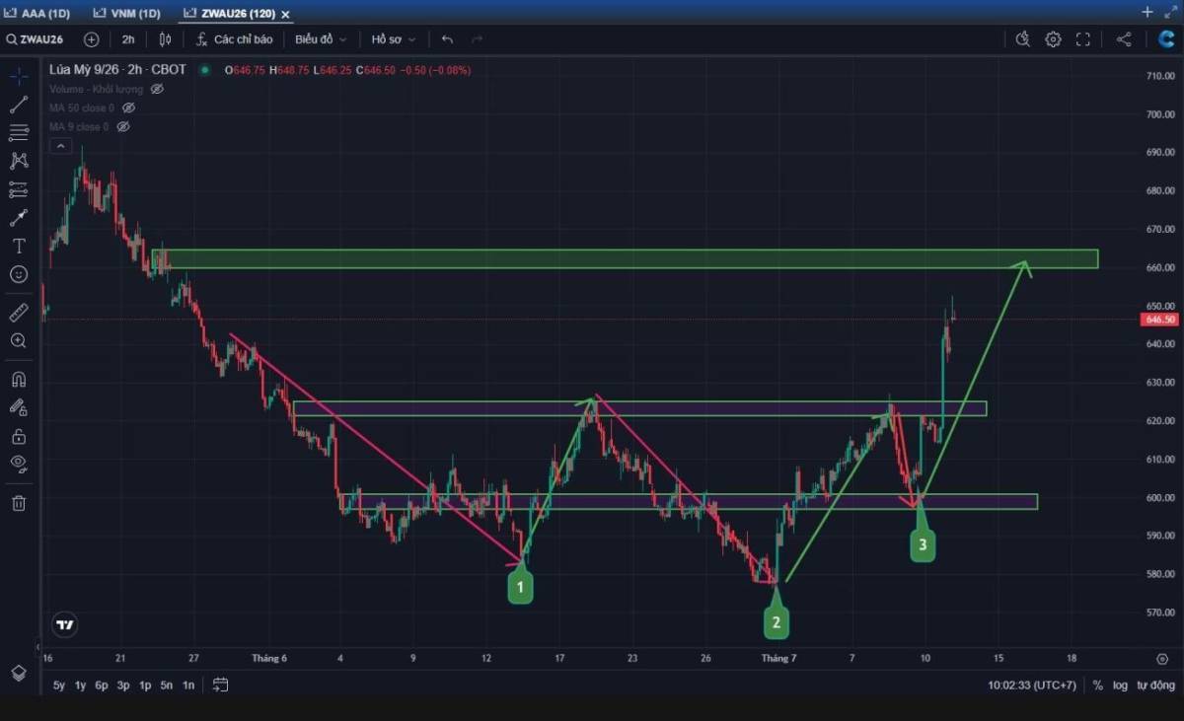The width and height of the screenshot is (1184, 721).
Task: Click the ZWAU26 symbol search field
Action: (x=35, y=39)
